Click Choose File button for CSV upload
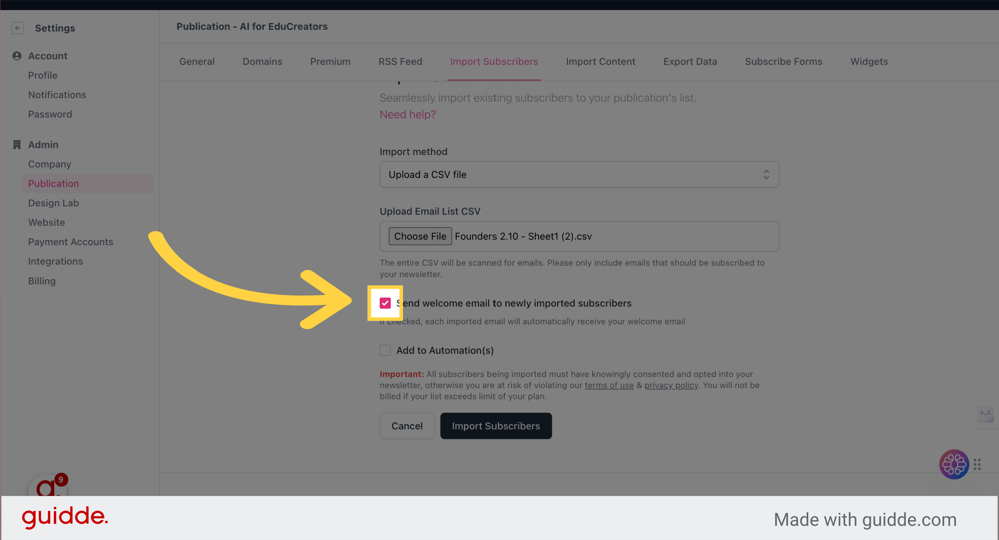Screen dimensions: 999x540 coord(420,236)
